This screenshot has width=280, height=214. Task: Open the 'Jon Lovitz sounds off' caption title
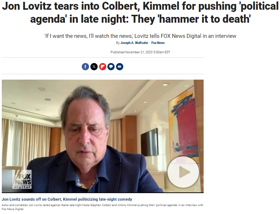tap(67, 199)
